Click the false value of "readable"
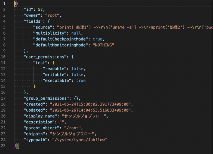 pos(77,69)
